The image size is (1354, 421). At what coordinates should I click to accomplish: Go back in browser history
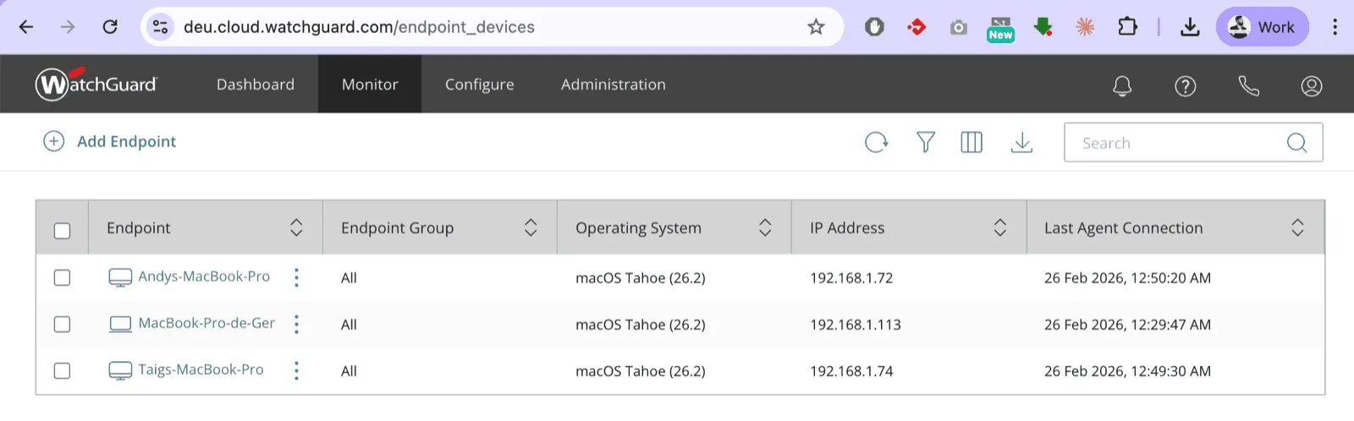[26, 27]
